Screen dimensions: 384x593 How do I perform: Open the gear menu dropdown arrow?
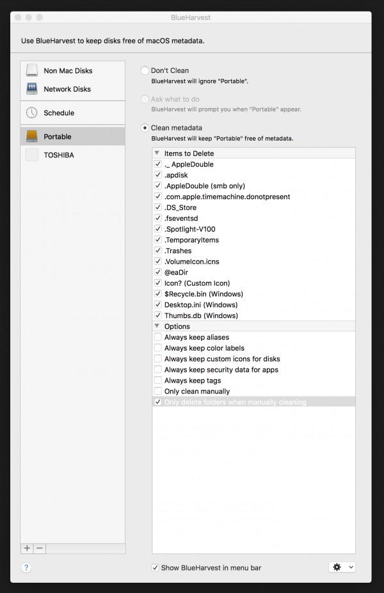[x=351, y=567]
